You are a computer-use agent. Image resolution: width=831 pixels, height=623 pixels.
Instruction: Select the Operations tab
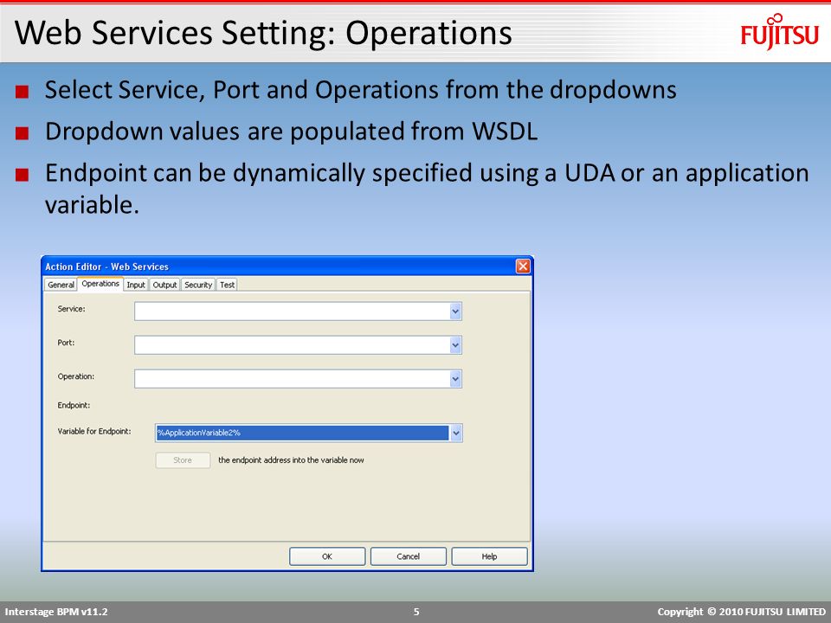click(100, 284)
